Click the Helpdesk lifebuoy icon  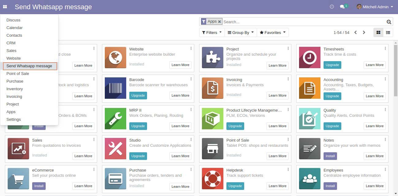click(213, 179)
